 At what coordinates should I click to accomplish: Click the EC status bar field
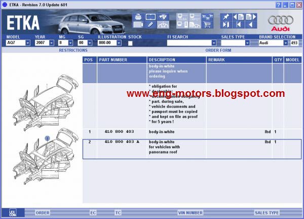[93, 213]
